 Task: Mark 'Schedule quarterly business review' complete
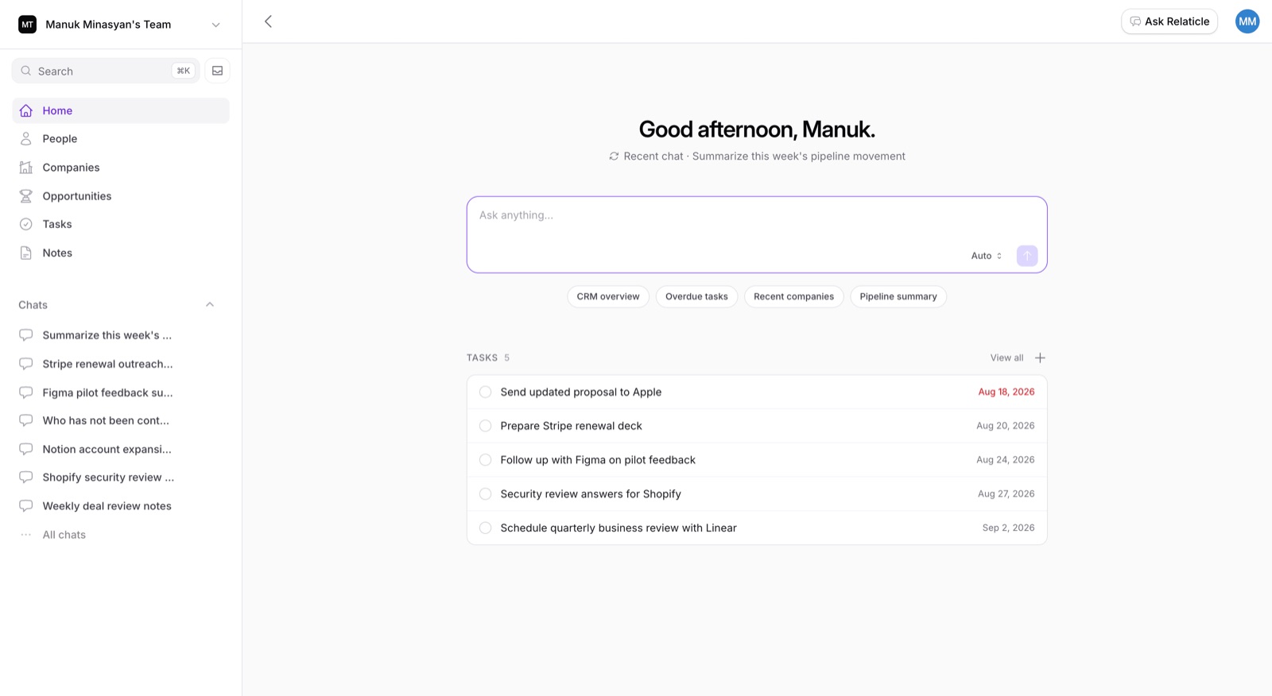pyautogui.click(x=485, y=528)
